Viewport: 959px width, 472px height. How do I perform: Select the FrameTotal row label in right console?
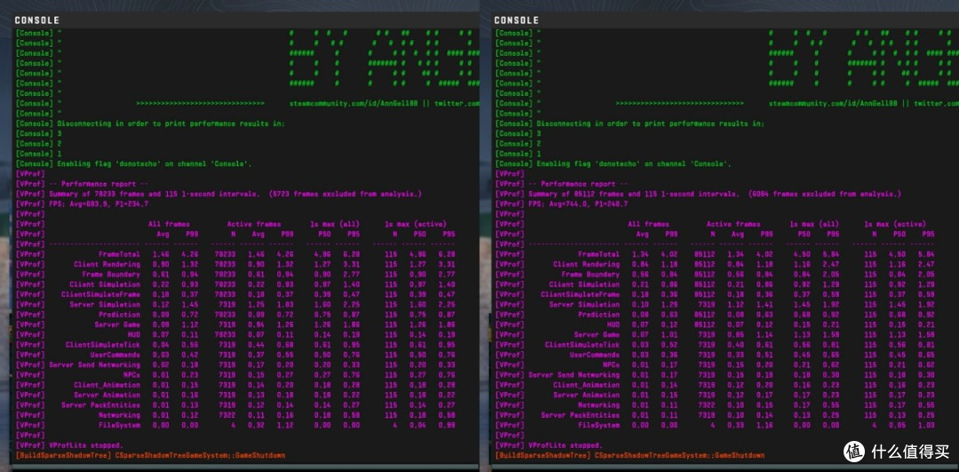point(598,254)
